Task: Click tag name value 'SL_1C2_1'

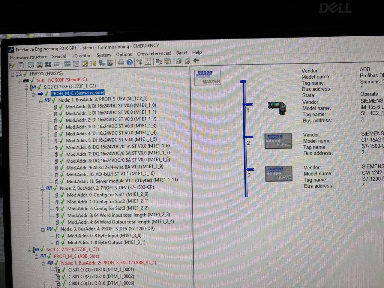Action: [372, 113]
